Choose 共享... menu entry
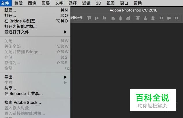 pyautogui.click(x=35, y=88)
